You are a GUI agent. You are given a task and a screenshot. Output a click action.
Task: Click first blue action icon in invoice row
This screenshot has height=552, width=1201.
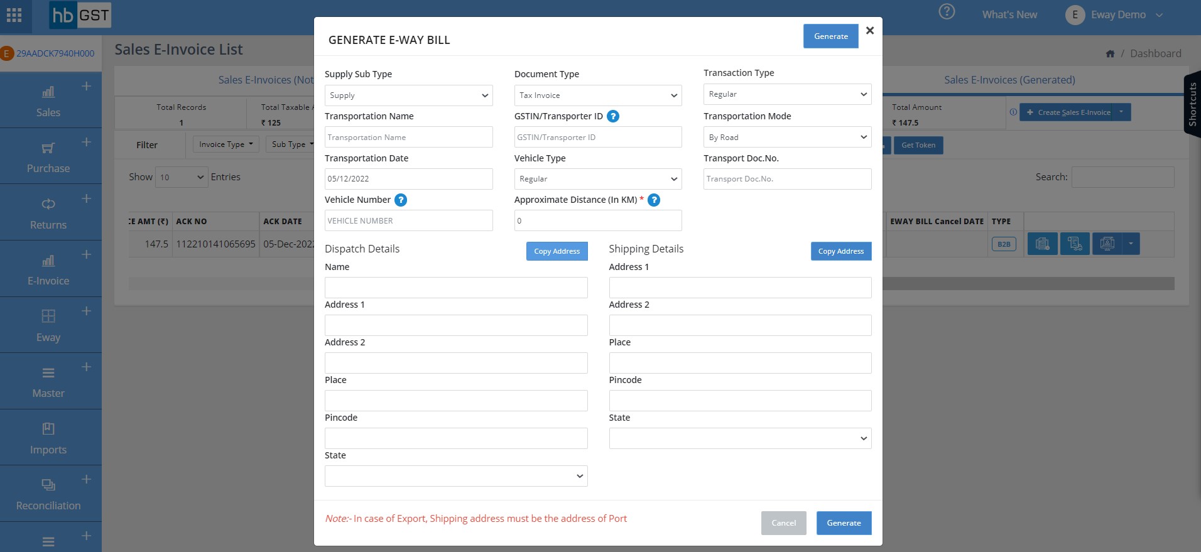pos(1042,244)
